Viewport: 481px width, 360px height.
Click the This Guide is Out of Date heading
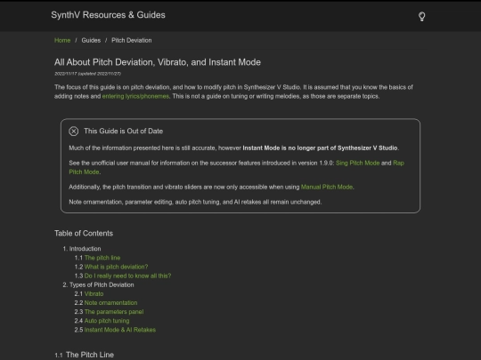[123, 131]
